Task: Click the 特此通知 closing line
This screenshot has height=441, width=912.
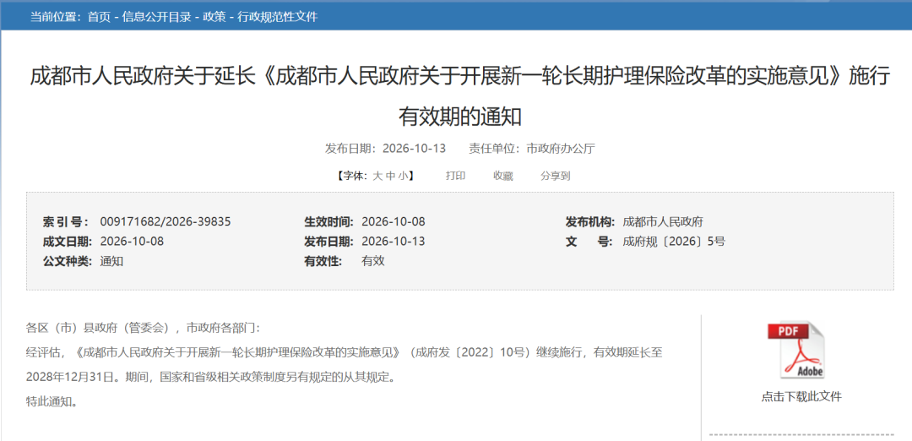Action: point(52,402)
